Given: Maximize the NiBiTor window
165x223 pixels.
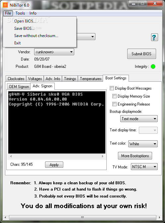Looking at the screenshot, I should [x=142, y=4].
